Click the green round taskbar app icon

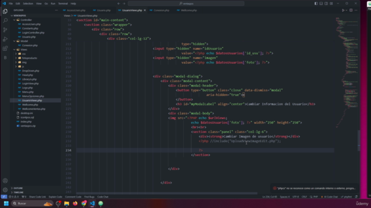coord(100,203)
